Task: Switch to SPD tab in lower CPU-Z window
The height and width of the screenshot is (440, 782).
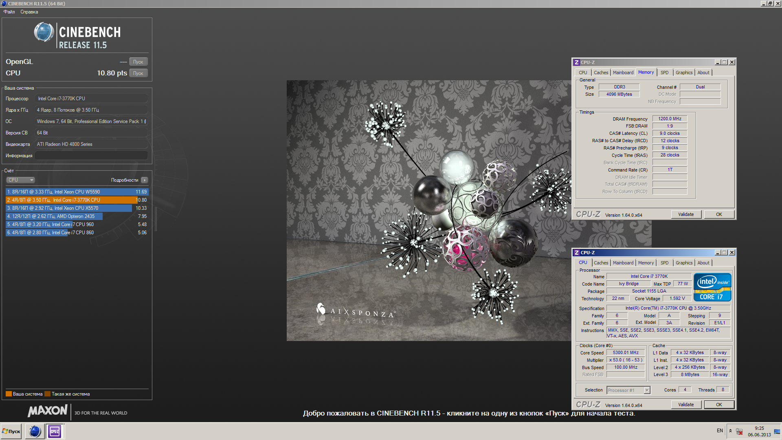Action: pyautogui.click(x=664, y=263)
